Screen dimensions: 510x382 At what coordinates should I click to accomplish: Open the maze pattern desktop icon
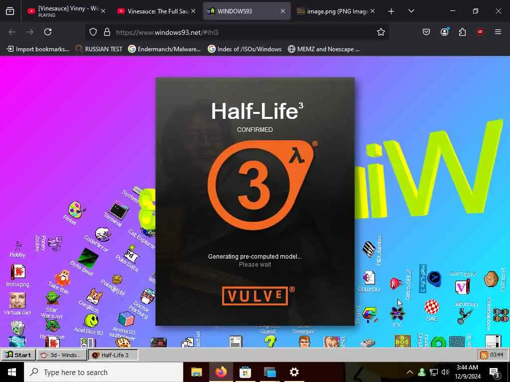click(x=457, y=342)
